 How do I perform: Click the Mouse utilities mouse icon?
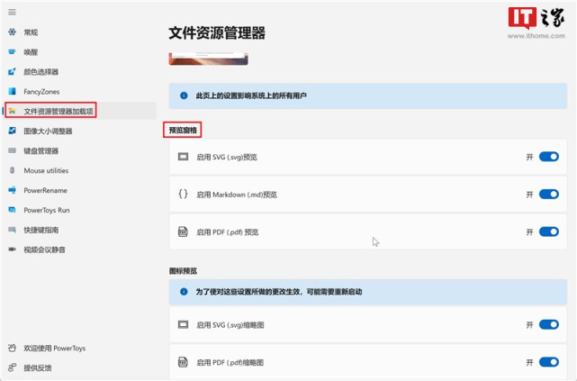pos(12,170)
